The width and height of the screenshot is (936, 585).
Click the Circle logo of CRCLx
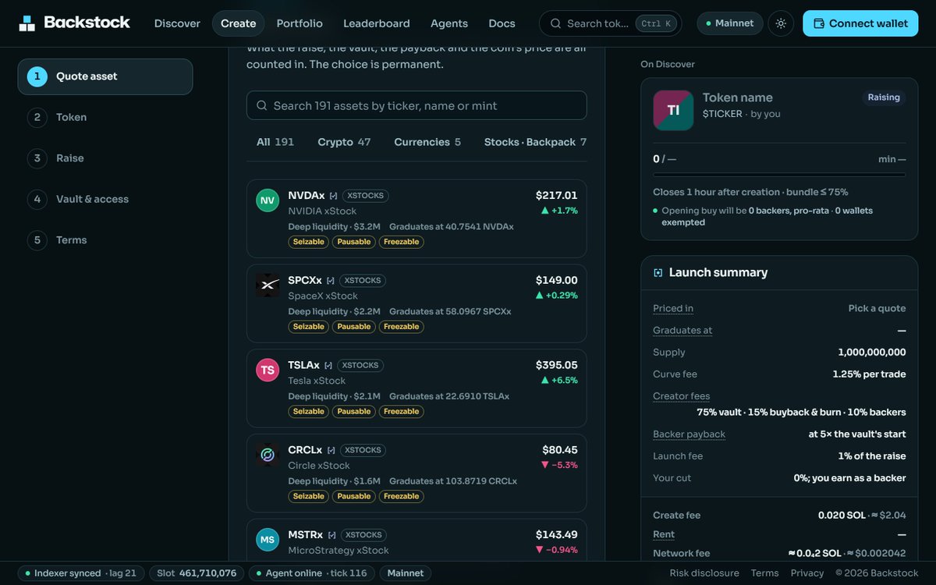pyautogui.click(x=268, y=455)
